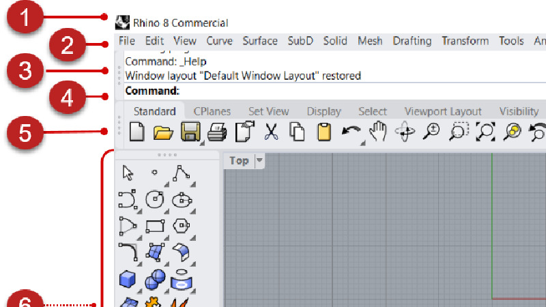Select the Polygon tool

tap(182, 226)
